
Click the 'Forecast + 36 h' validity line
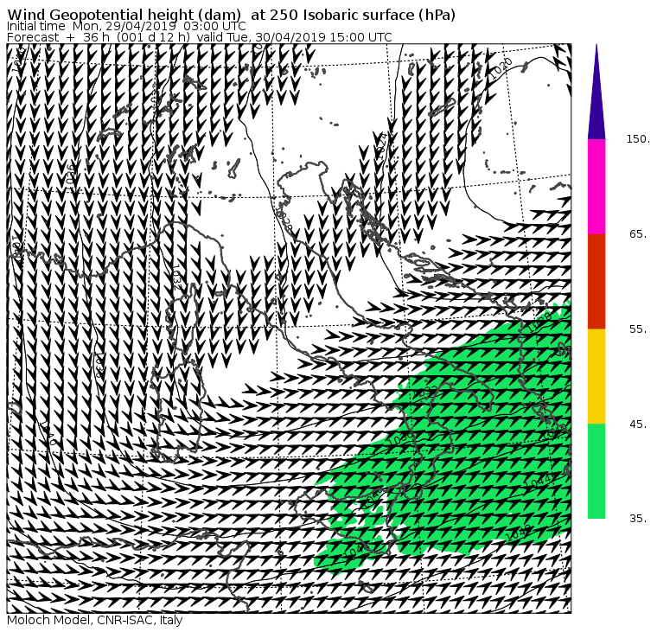(200, 37)
